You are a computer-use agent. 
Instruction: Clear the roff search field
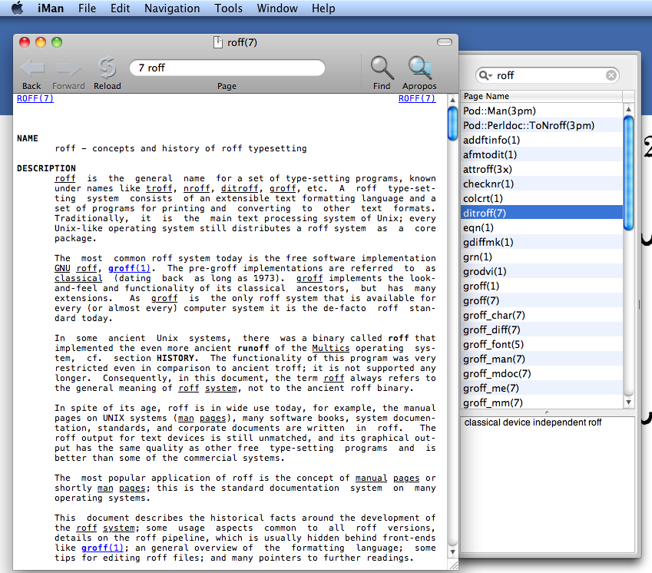pos(611,75)
